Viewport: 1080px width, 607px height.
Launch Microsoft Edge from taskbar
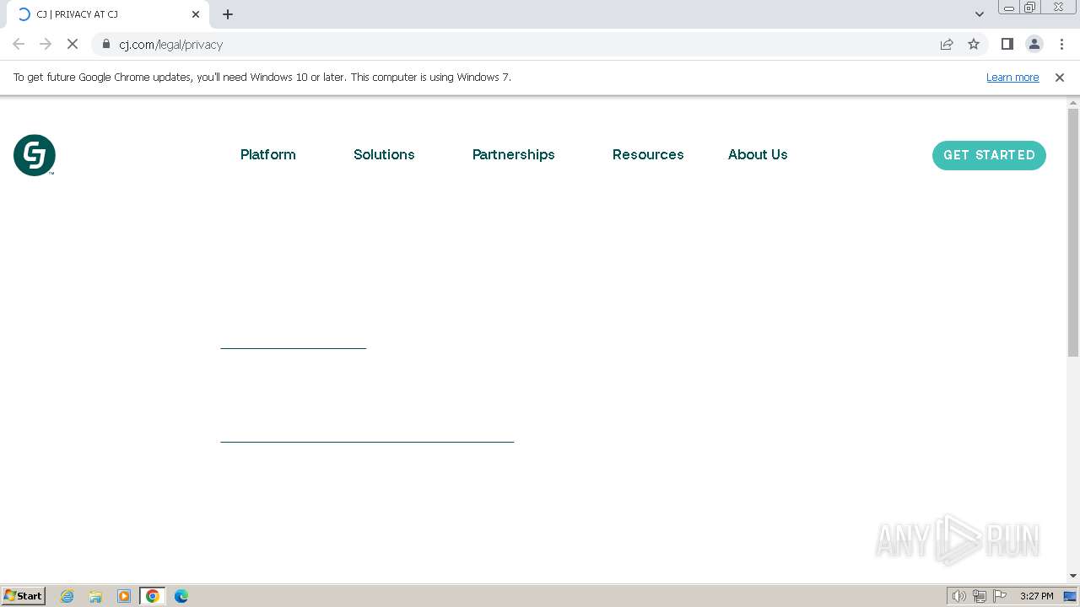(x=181, y=596)
